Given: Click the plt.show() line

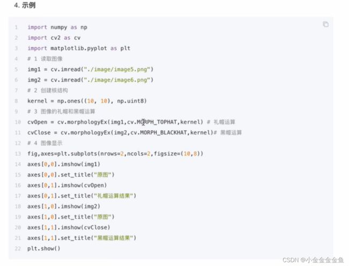Looking at the screenshot, I should [44, 248].
